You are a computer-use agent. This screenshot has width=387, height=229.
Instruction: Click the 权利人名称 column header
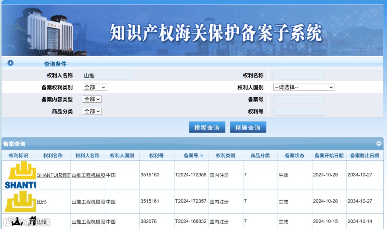pyautogui.click(x=87, y=155)
